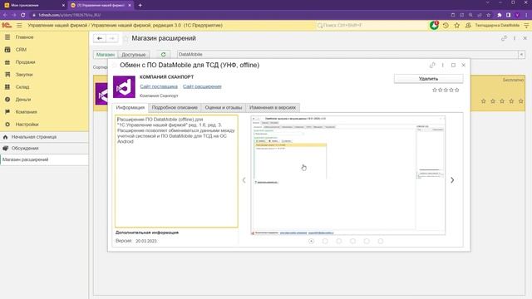The width and height of the screenshot is (532, 299).
Task: Select first screenshot carousel dot
Action: click(x=311, y=241)
